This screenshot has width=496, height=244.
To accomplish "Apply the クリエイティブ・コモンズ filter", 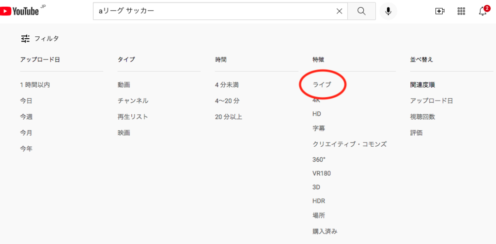I will tap(349, 144).
